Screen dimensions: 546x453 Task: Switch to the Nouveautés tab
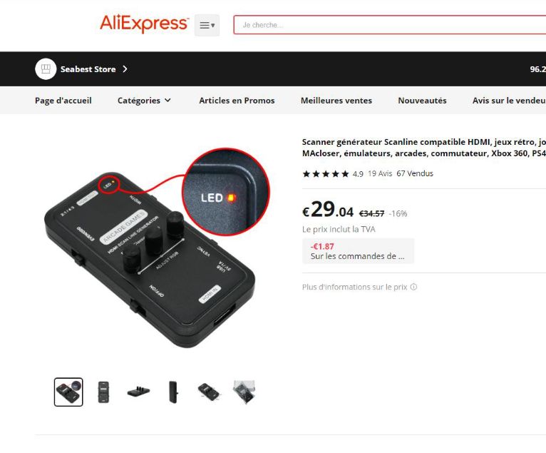pyautogui.click(x=422, y=101)
